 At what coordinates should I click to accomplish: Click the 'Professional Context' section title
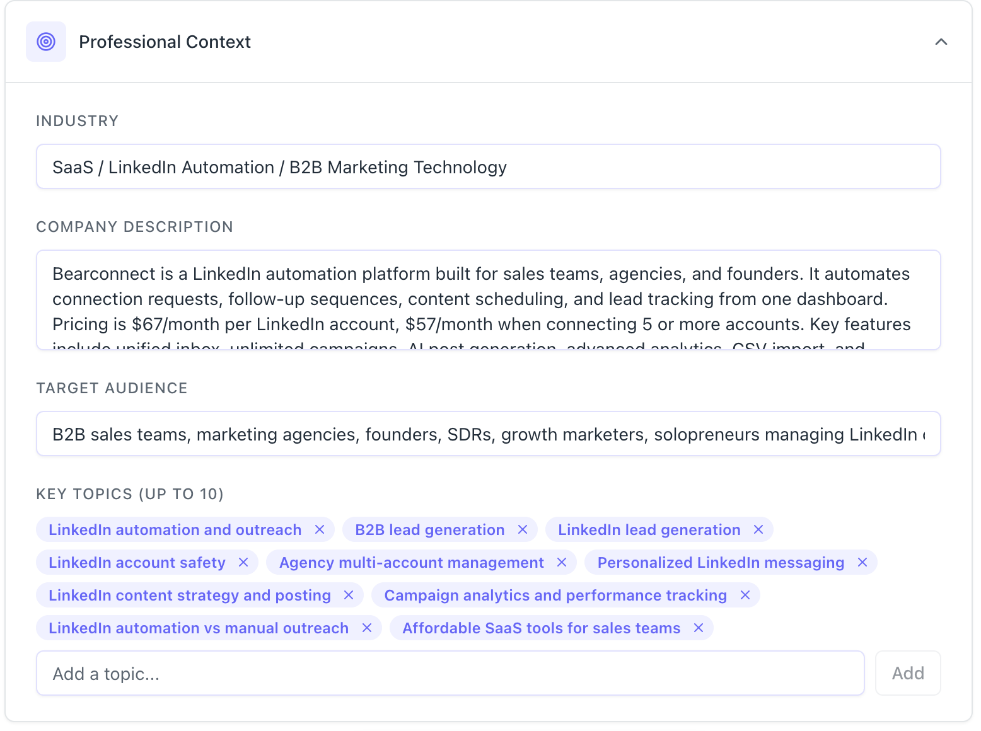pos(165,42)
